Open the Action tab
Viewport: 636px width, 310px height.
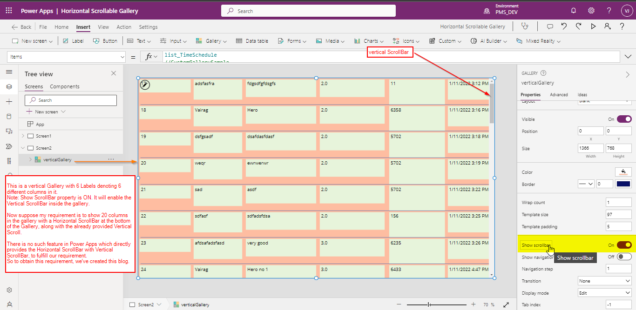click(124, 27)
